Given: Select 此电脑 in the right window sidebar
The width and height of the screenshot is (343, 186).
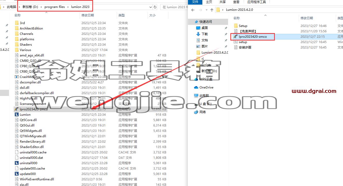Looking at the screenshot, I should (204, 96).
